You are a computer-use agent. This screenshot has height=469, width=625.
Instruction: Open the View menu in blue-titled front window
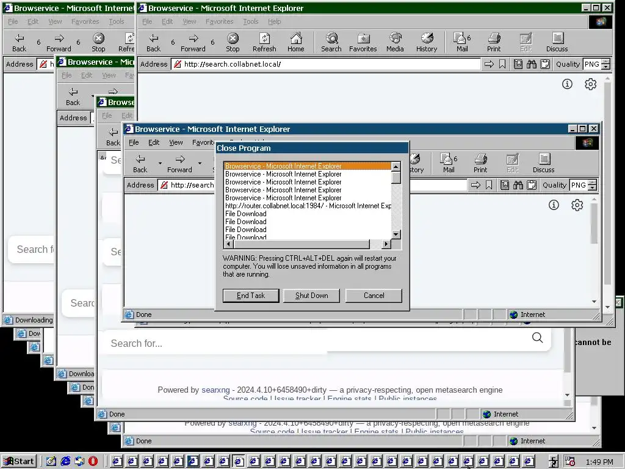pyautogui.click(x=176, y=142)
